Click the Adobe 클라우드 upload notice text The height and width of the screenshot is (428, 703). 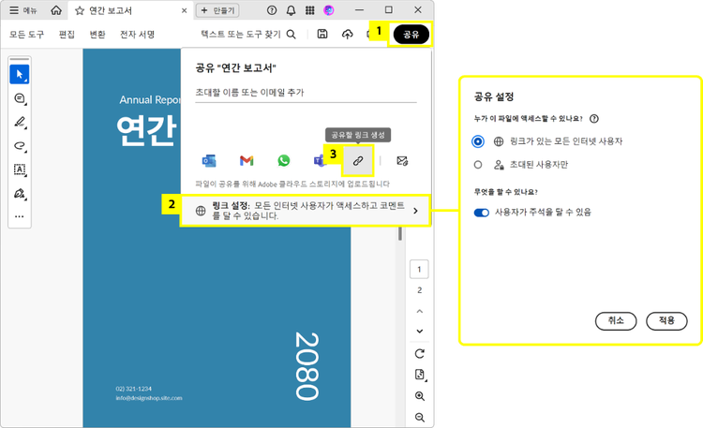point(292,184)
